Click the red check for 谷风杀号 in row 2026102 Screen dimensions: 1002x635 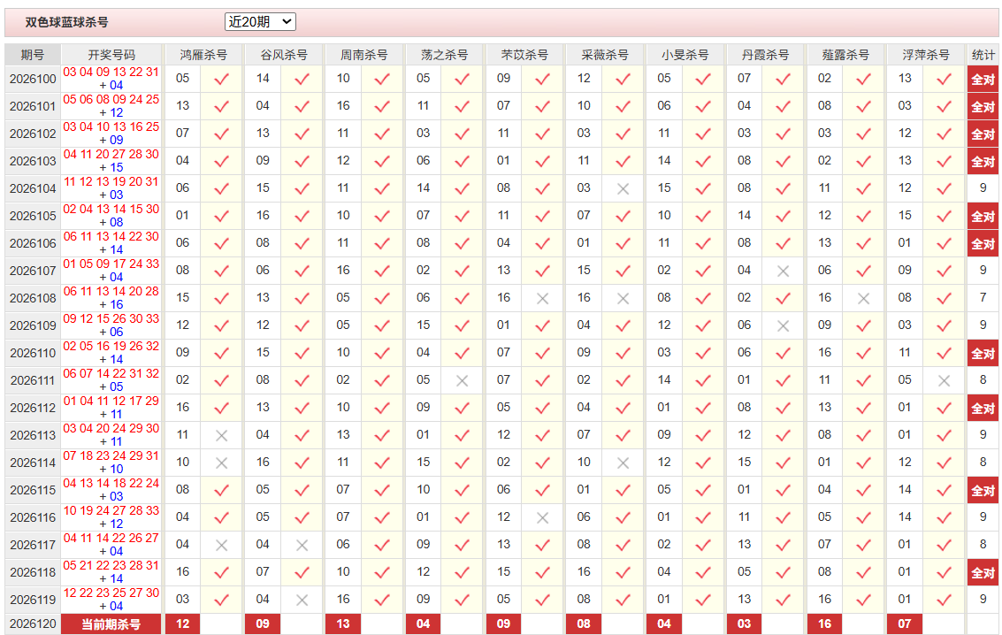click(x=302, y=134)
